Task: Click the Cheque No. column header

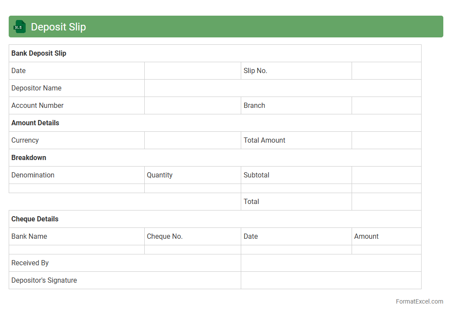Action: point(165,237)
